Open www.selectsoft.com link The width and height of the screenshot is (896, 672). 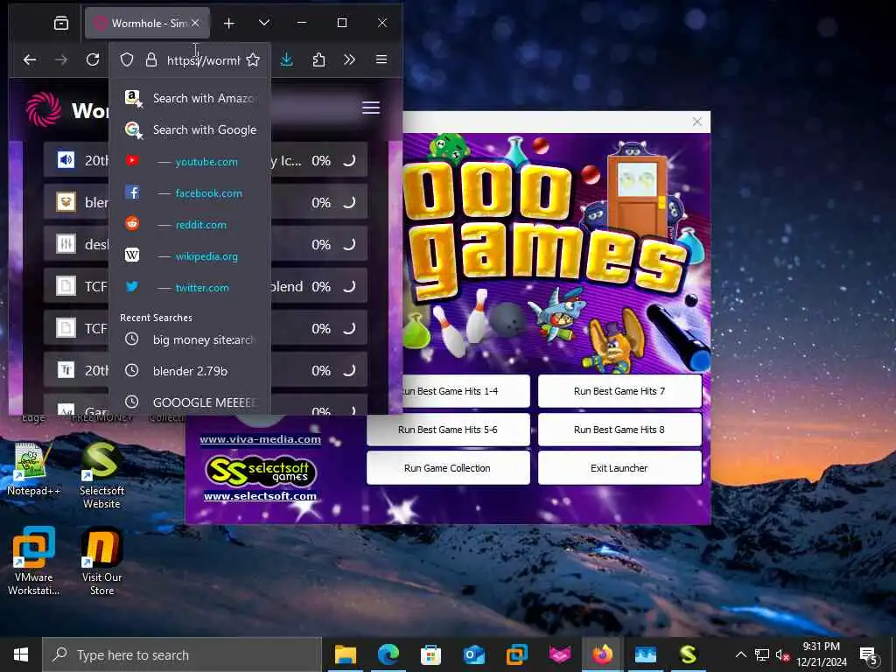pyautogui.click(x=260, y=496)
